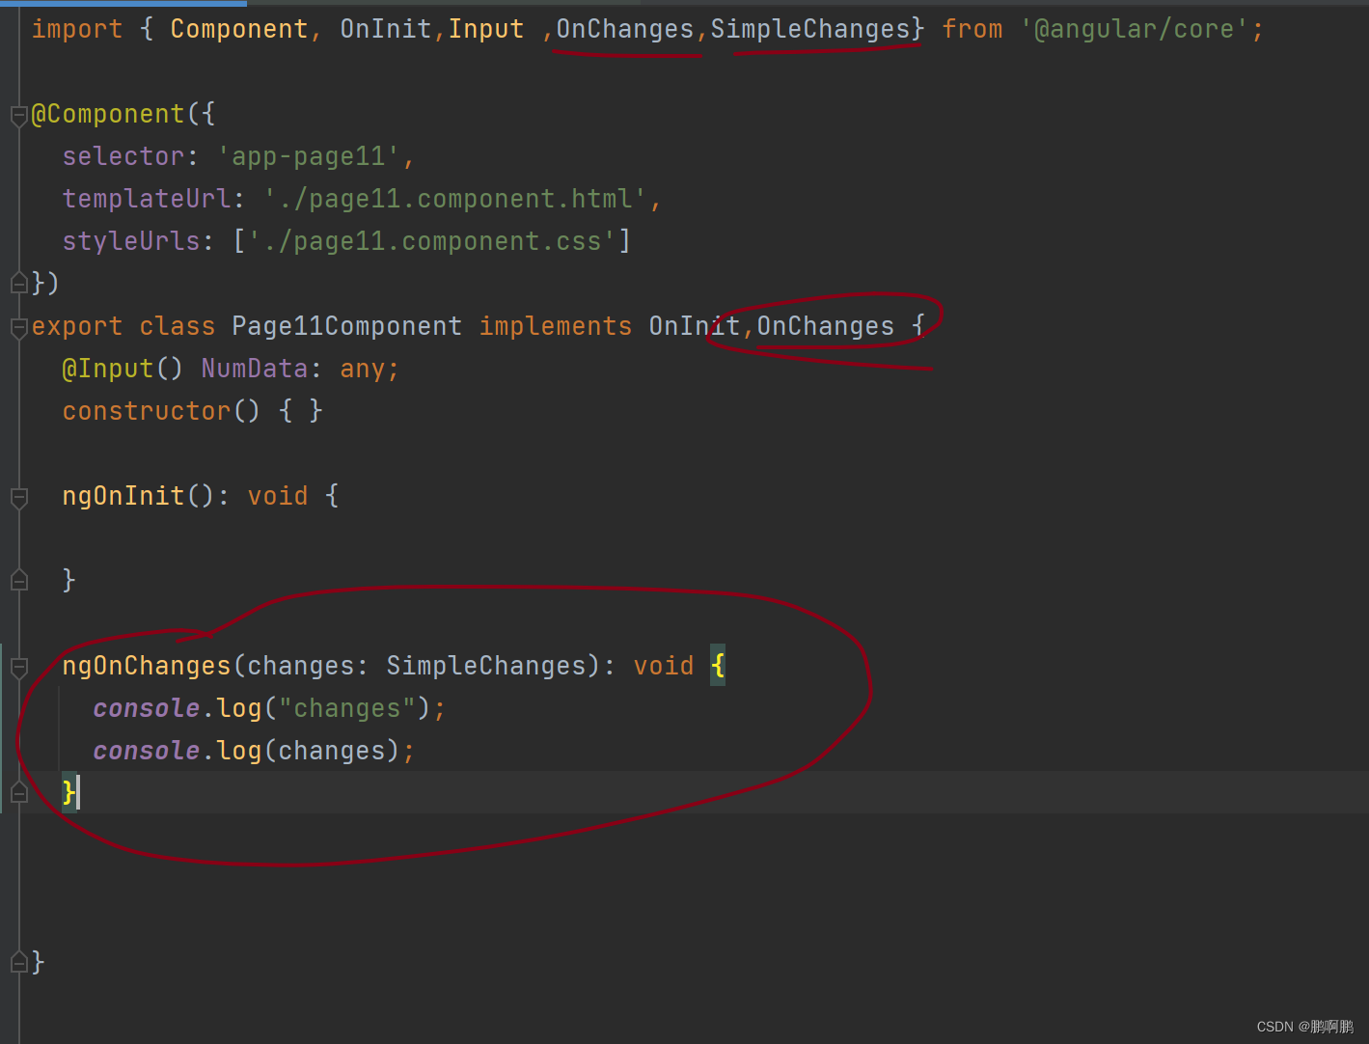The image size is (1369, 1044).
Task: Click the fold icon beside the @Component decorator
Action: click(17, 116)
